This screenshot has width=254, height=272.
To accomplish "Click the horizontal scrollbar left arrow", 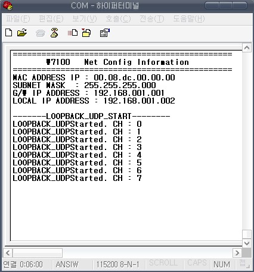I will [x=8, y=253].
